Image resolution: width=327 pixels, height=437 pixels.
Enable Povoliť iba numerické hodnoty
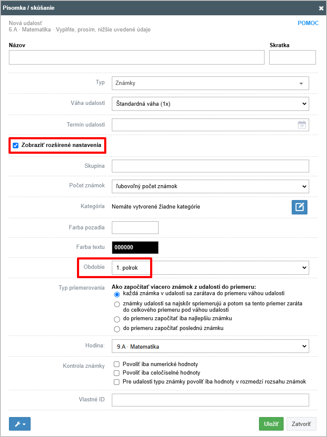point(117,364)
